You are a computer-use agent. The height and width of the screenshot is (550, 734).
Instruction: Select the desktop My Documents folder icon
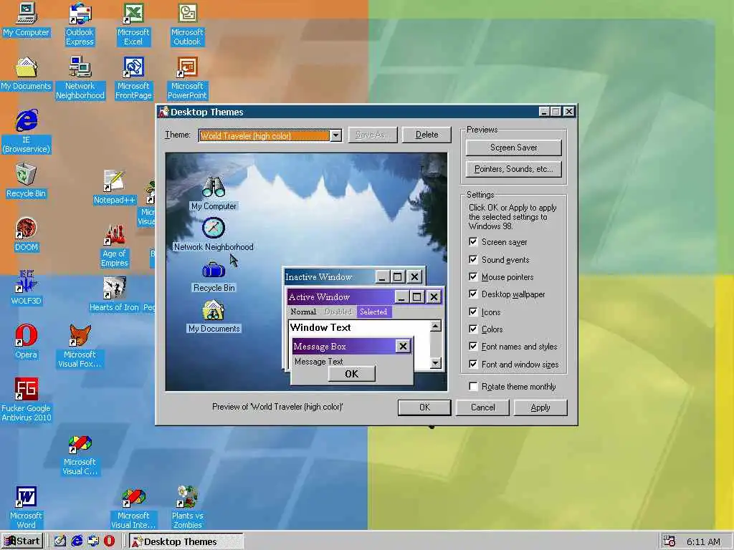click(x=27, y=74)
